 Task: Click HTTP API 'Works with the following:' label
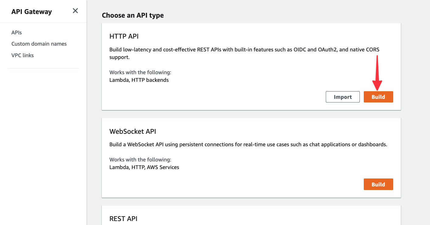pos(140,72)
